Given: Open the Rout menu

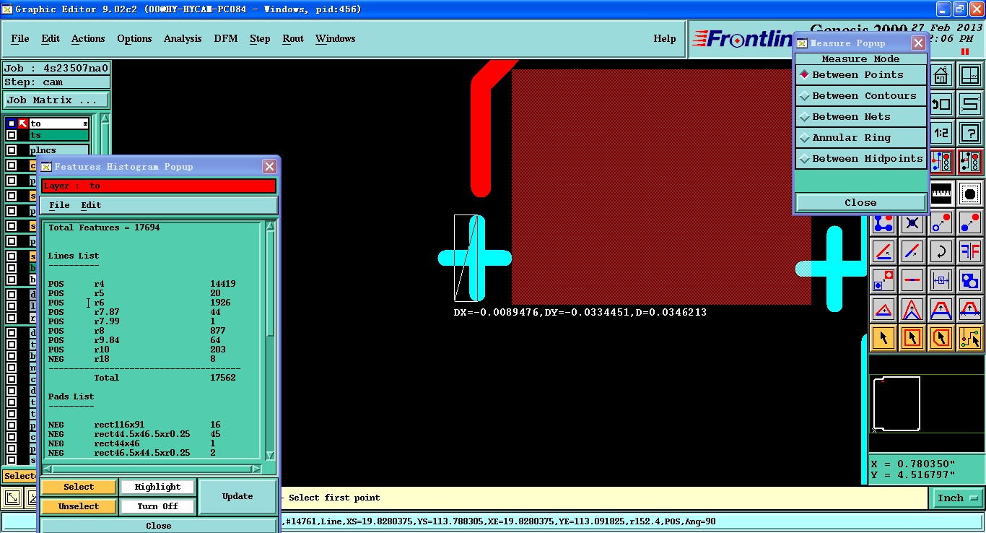Looking at the screenshot, I should (293, 39).
